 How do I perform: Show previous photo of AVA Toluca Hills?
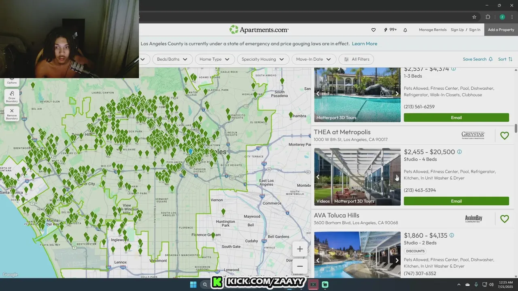click(318, 260)
